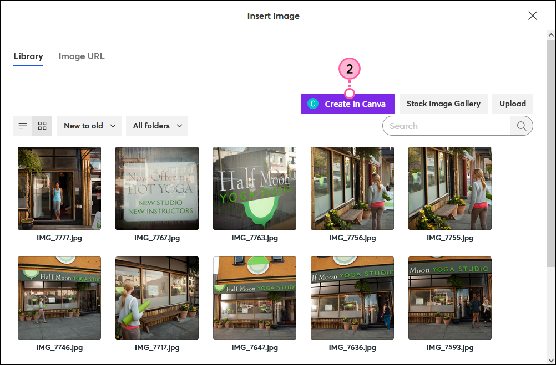Select thumbnail above IMG_7755.jpg
556x365 pixels.
point(450,188)
